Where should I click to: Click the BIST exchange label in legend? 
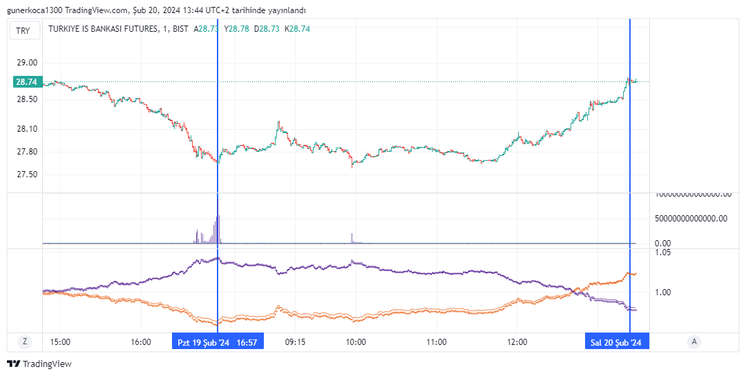pyautogui.click(x=180, y=29)
